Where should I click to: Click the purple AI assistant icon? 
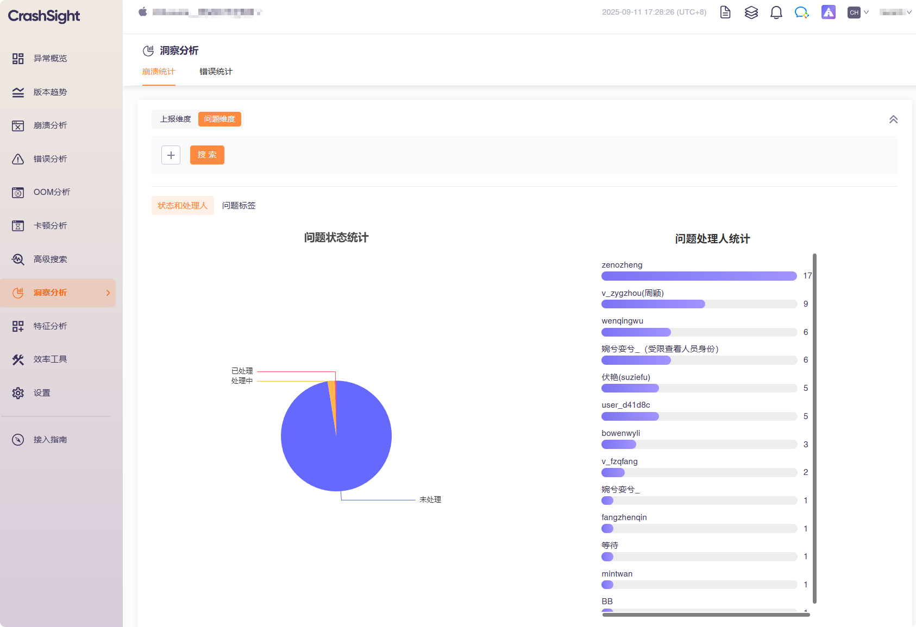828,12
